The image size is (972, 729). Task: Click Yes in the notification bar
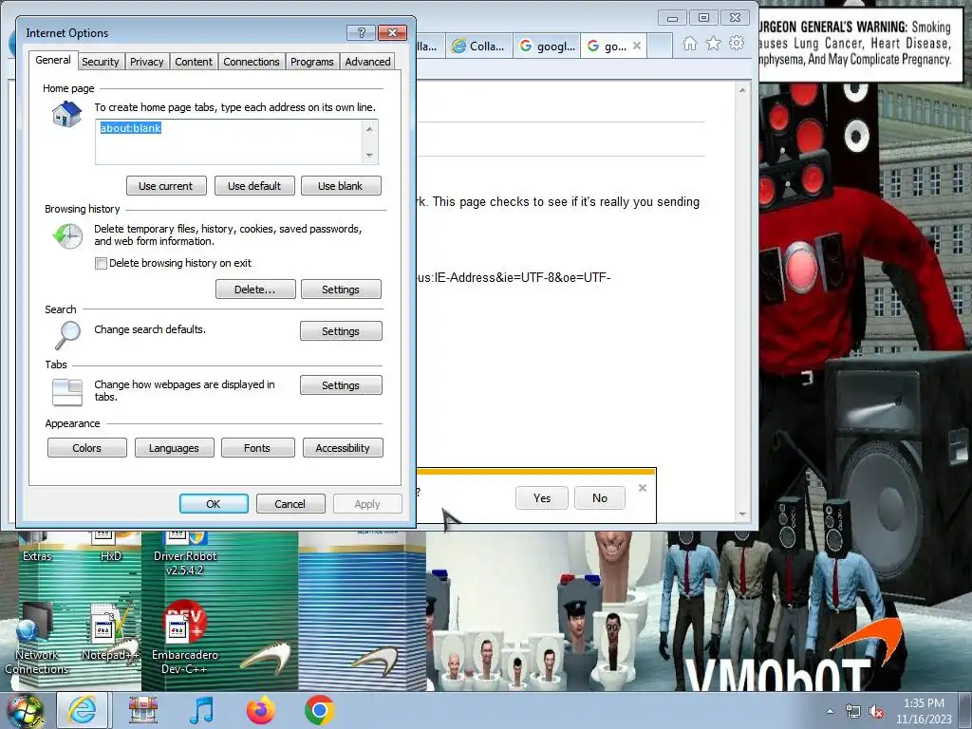[x=542, y=497]
